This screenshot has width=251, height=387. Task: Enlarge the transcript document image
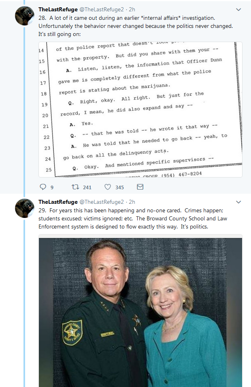pos(140,109)
